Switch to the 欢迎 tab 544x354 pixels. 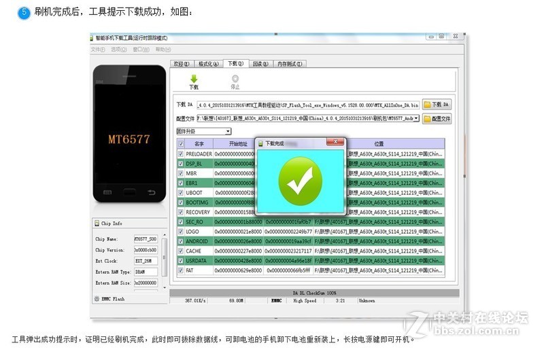tap(182, 64)
